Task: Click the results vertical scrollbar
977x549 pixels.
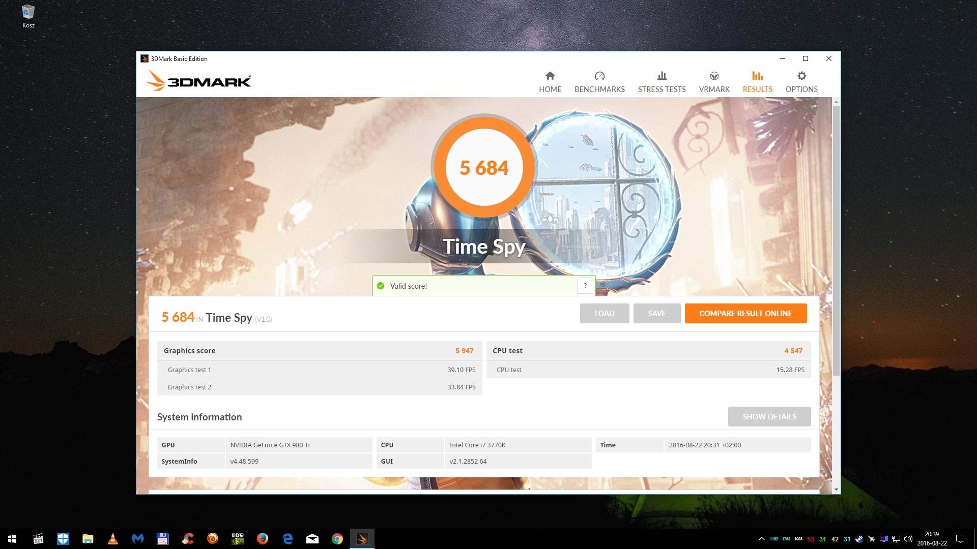Action: point(836,240)
